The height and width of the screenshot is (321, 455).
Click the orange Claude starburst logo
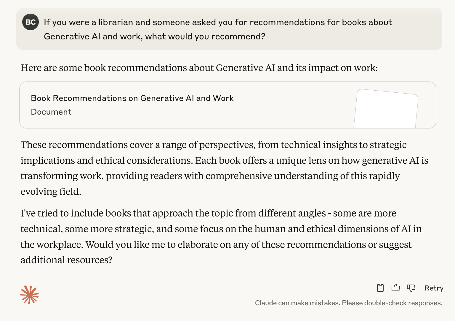(x=29, y=295)
